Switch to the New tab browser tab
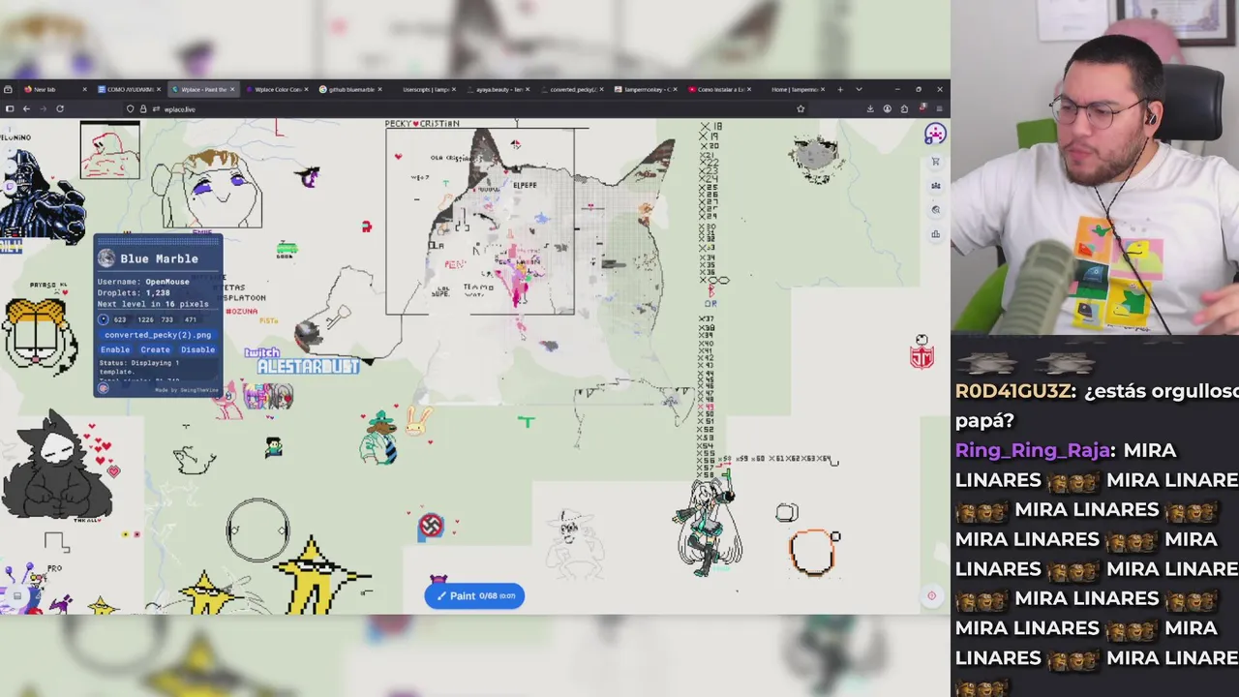 pos(53,89)
